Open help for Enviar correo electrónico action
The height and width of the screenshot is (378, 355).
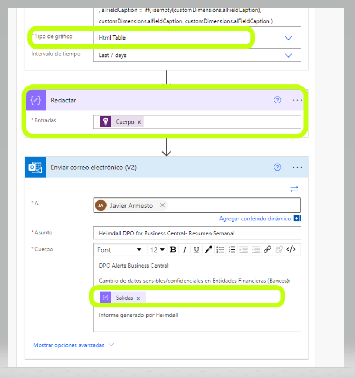[277, 167]
